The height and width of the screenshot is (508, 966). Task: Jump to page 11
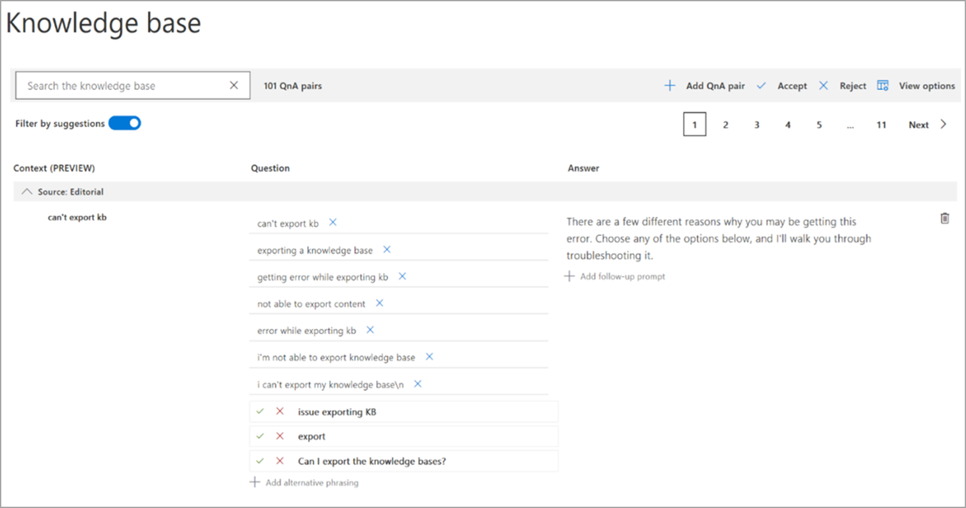[x=881, y=125]
